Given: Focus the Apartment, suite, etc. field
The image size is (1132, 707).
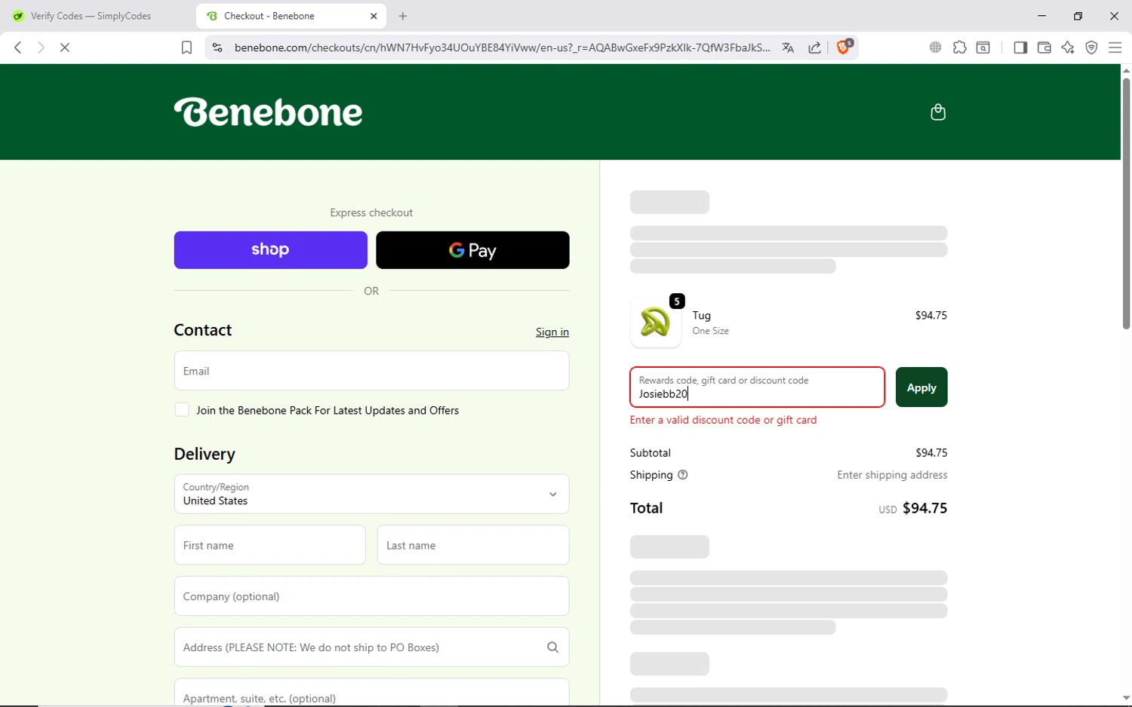Looking at the screenshot, I should [371, 693].
